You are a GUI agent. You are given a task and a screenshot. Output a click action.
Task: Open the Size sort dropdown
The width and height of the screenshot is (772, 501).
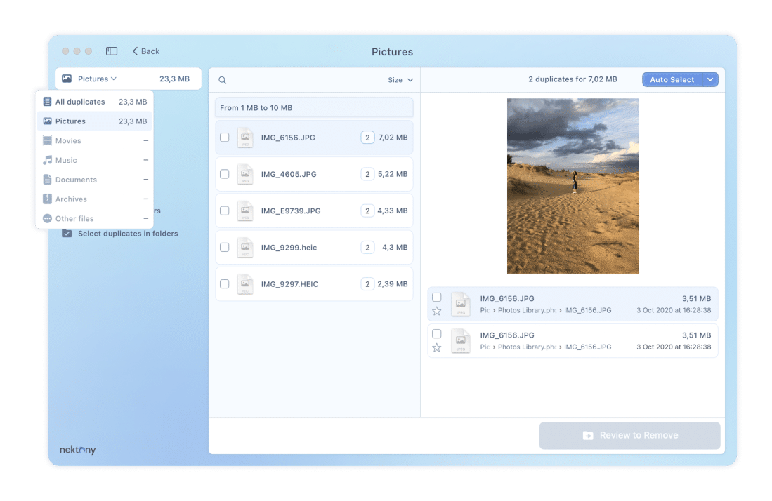pos(400,80)
